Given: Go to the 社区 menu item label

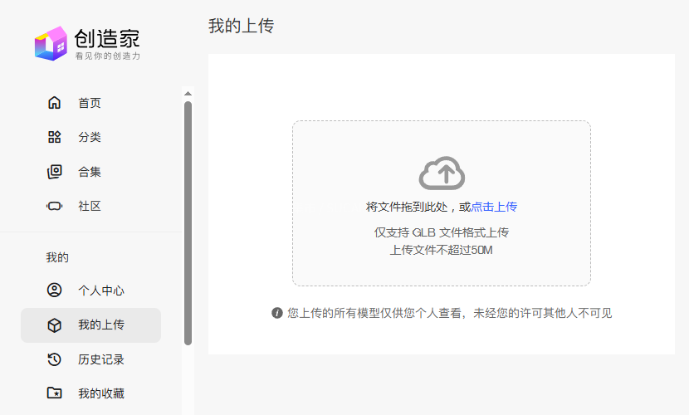Looking at the screenshot, I should coord(90,206).
